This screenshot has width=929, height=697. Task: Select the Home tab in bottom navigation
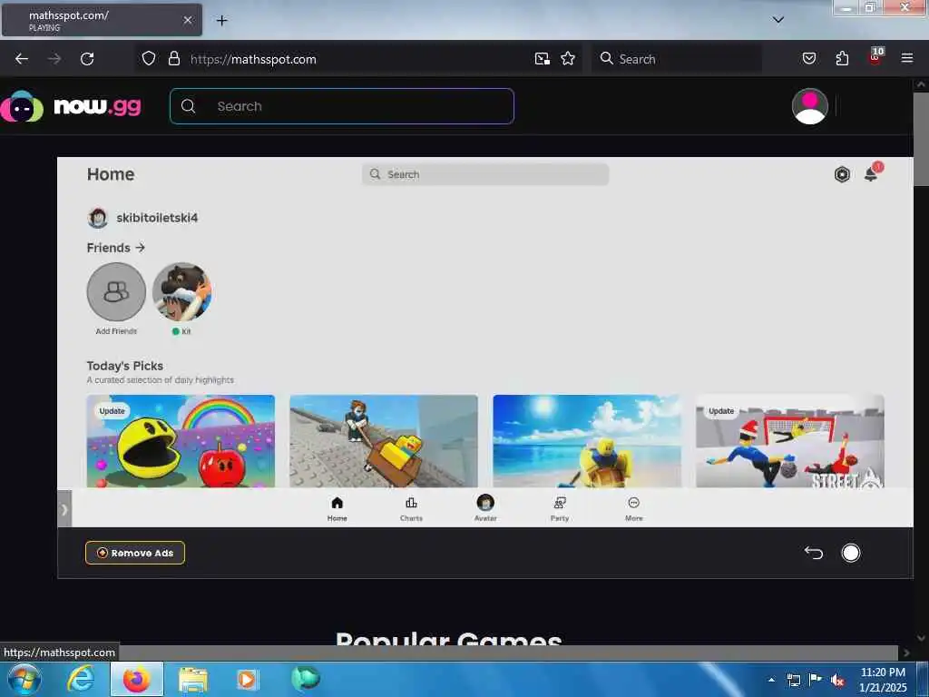(337, 508)
